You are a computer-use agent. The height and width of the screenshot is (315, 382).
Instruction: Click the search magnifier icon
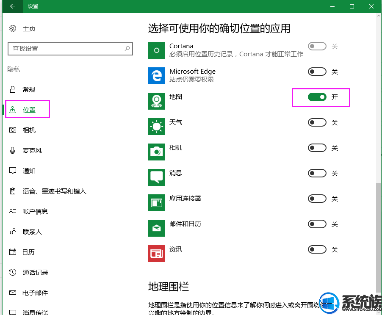point(127,49)
